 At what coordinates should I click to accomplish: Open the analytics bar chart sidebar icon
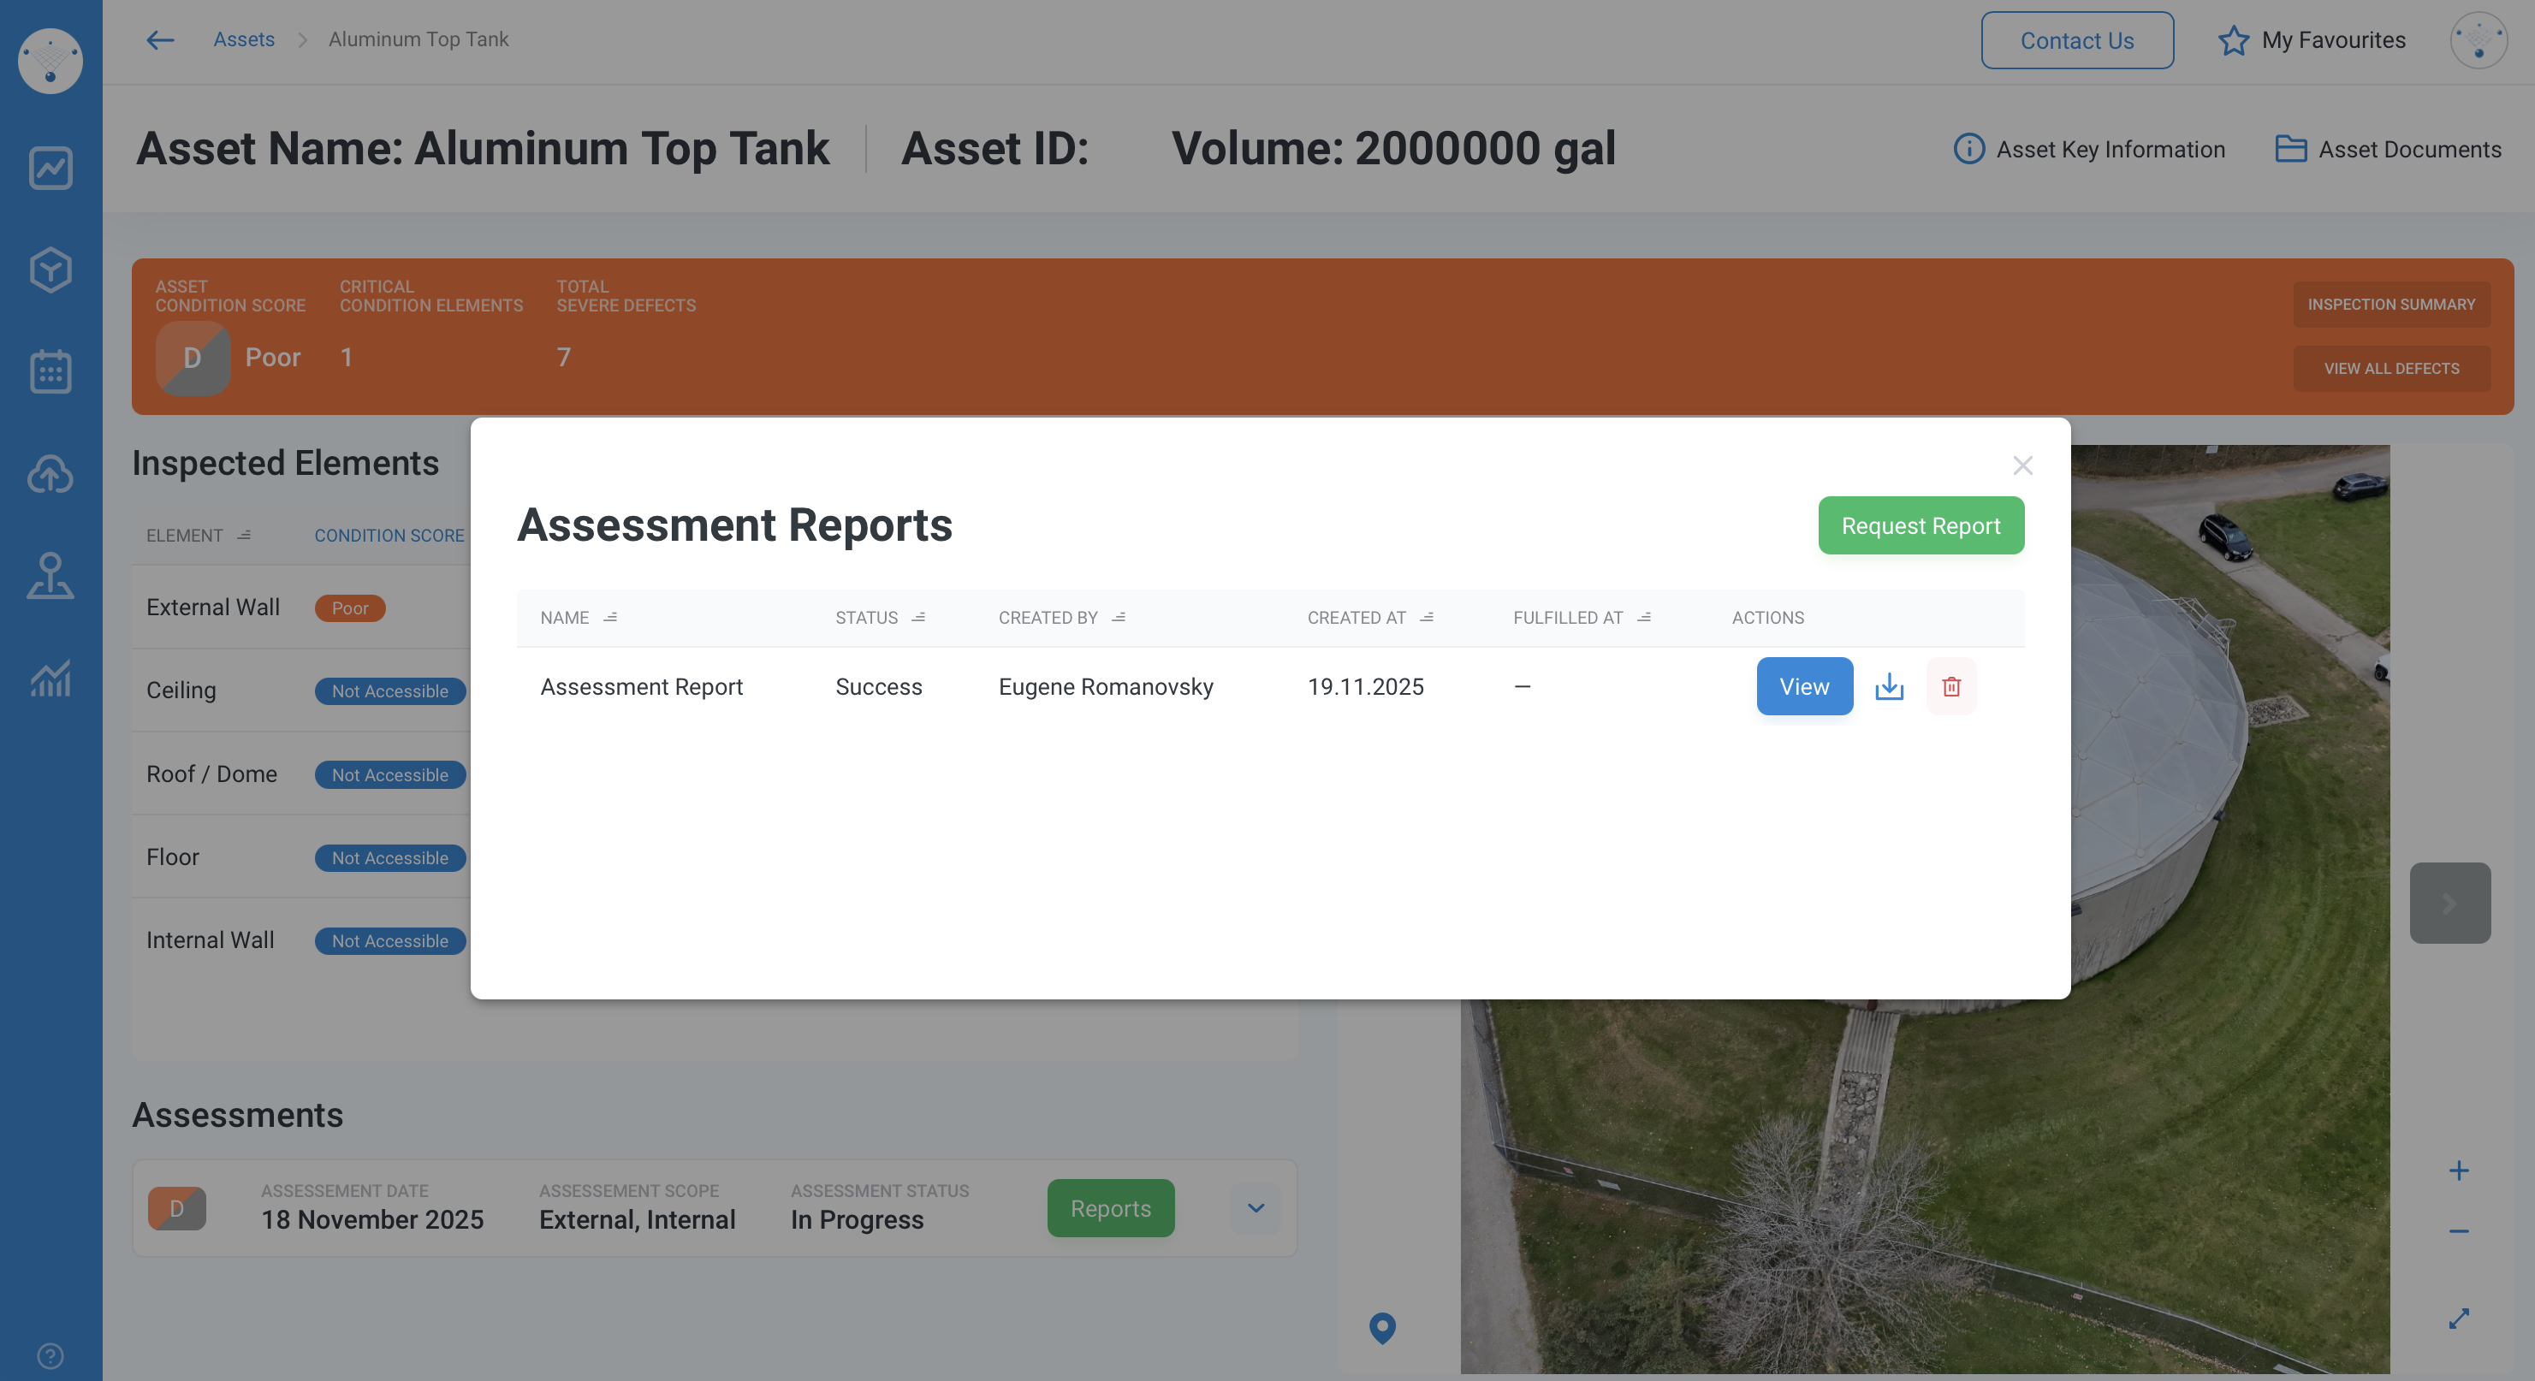click(x=50, y=679)
